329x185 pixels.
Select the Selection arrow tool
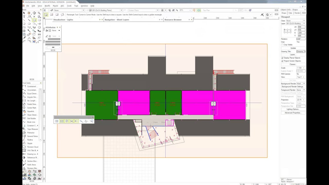[24, 13]
